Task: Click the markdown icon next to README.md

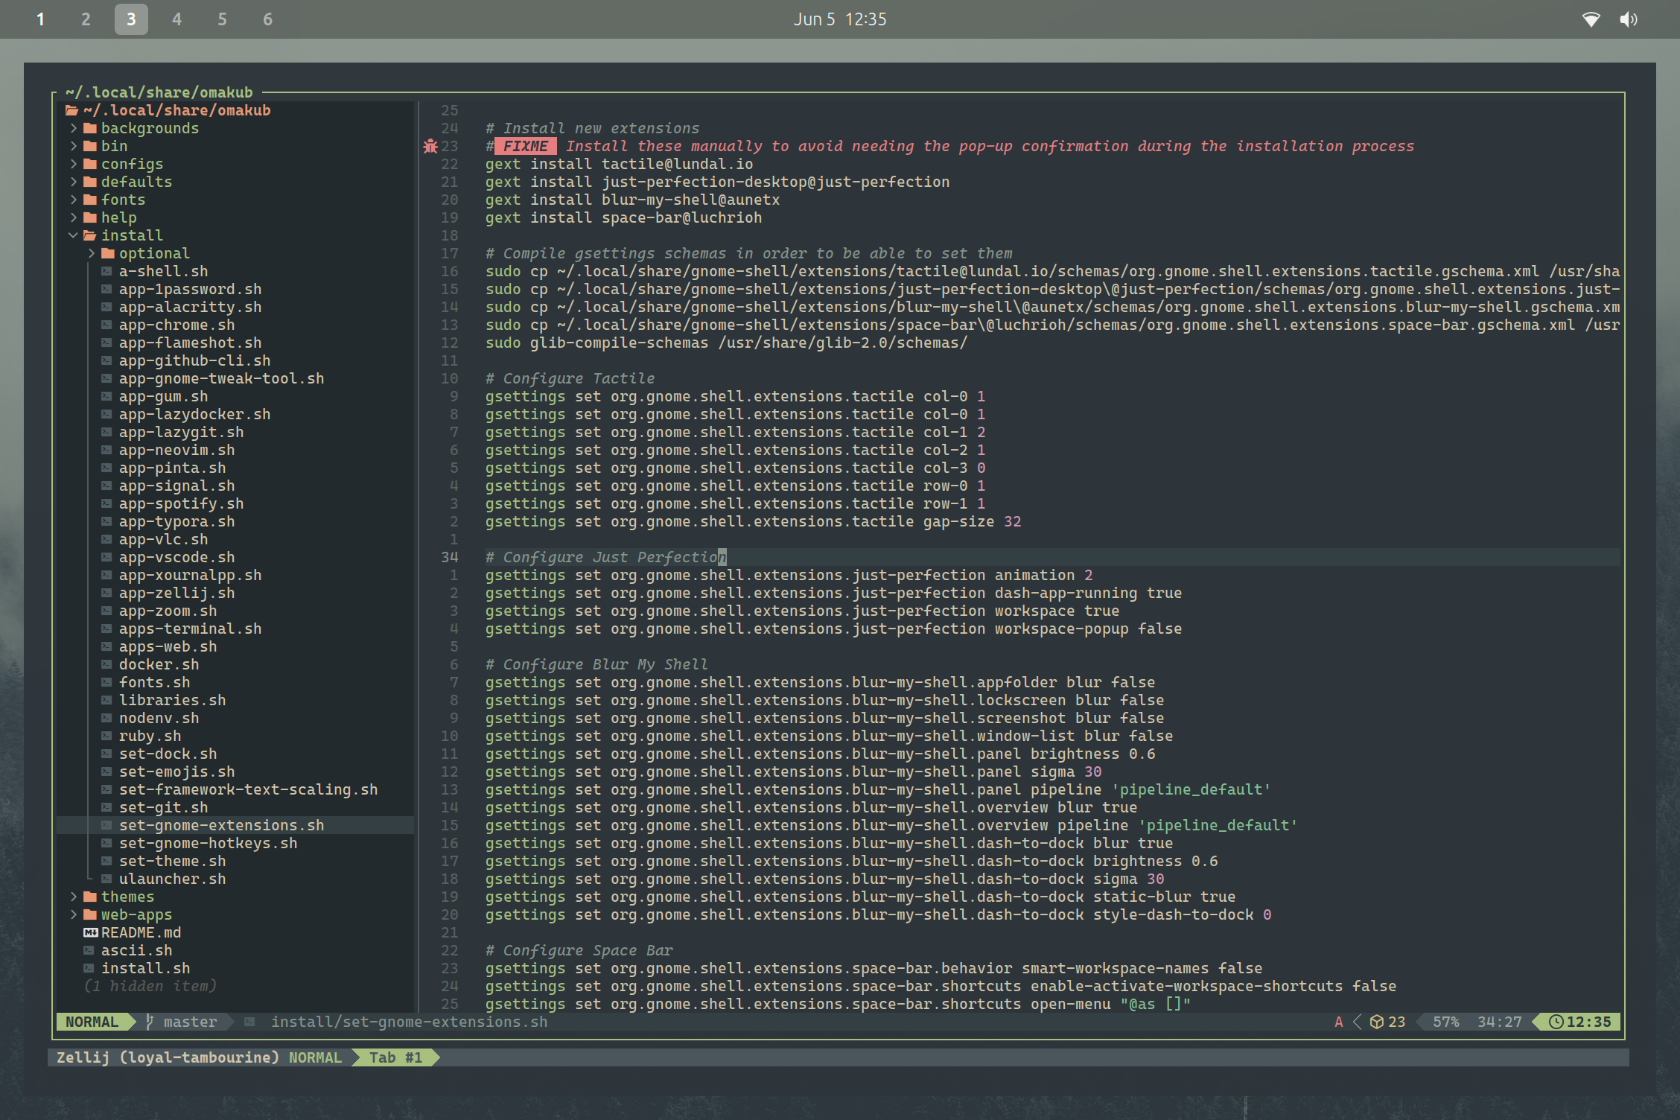Action: (90, 932)
